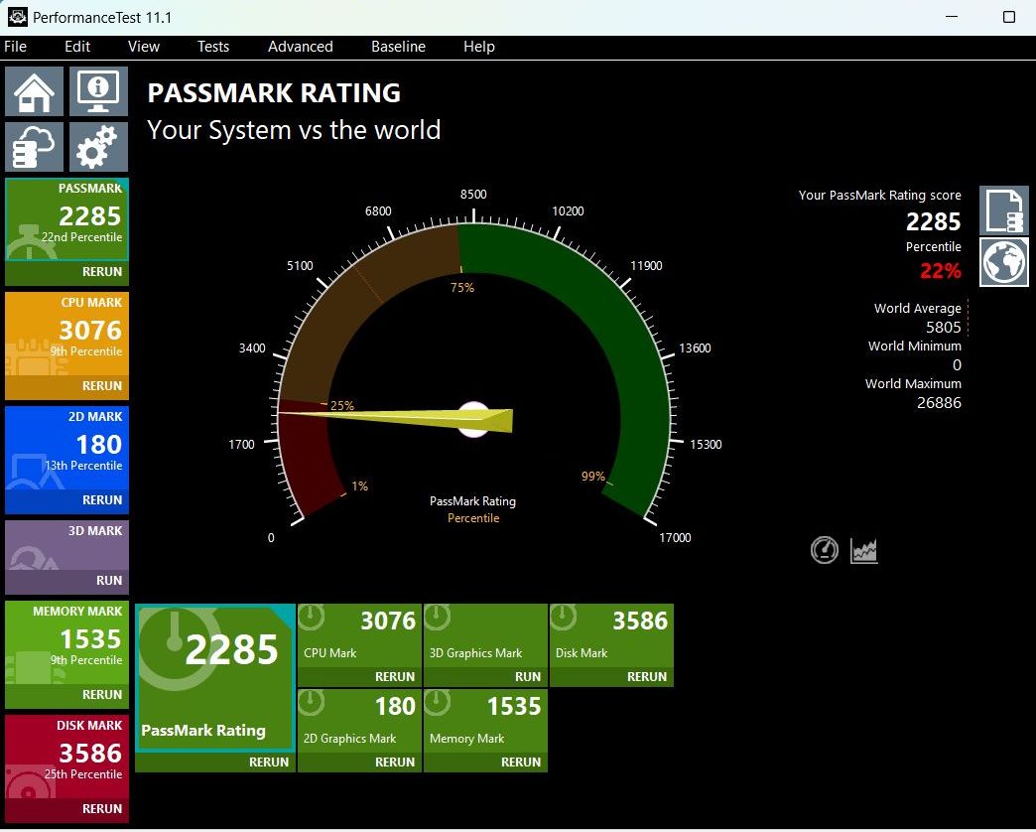Run the 3D Mark test in sidebar
This screenshot has height=832, width=1036.
click(109, 581)
